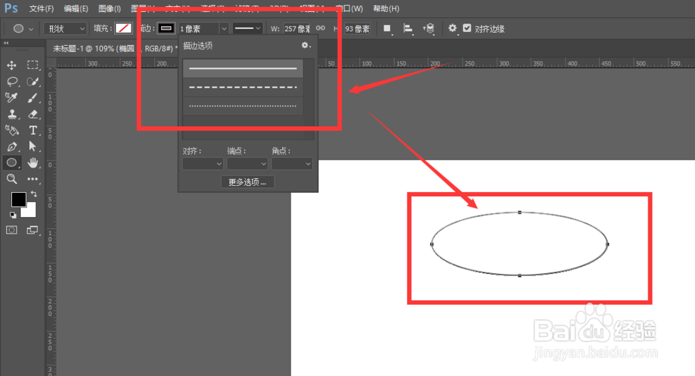Image resolution: width=695 pixels, height=376 pixels.
Task: Click the ellipse's right anchor point
Action: [607, 244]
